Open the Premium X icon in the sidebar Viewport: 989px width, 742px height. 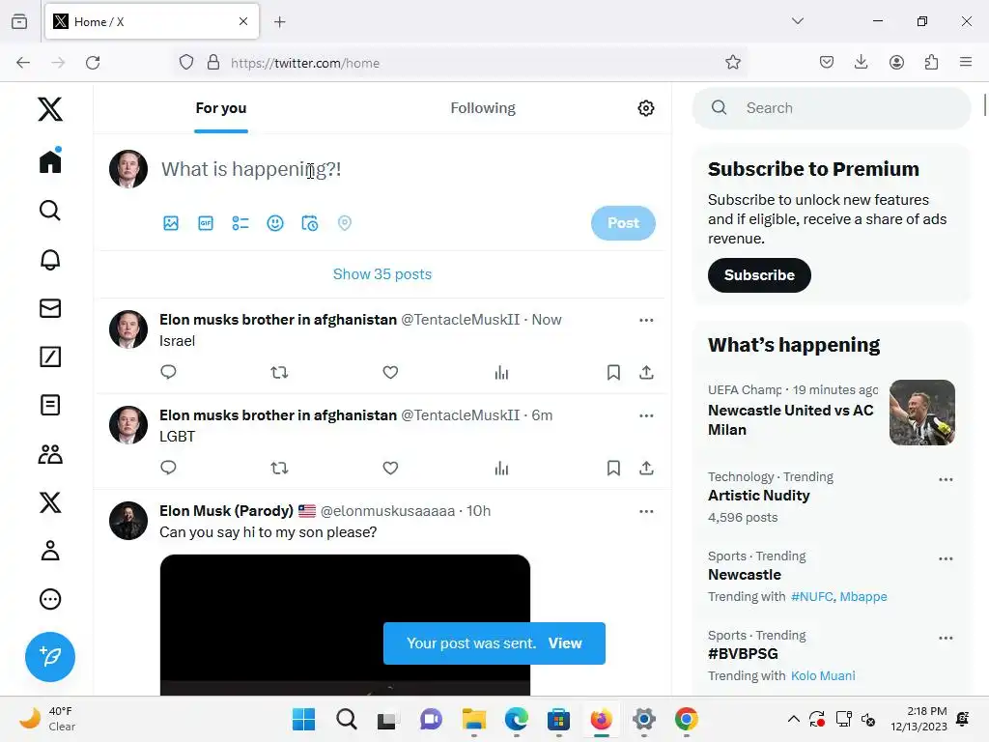[50, 502]
